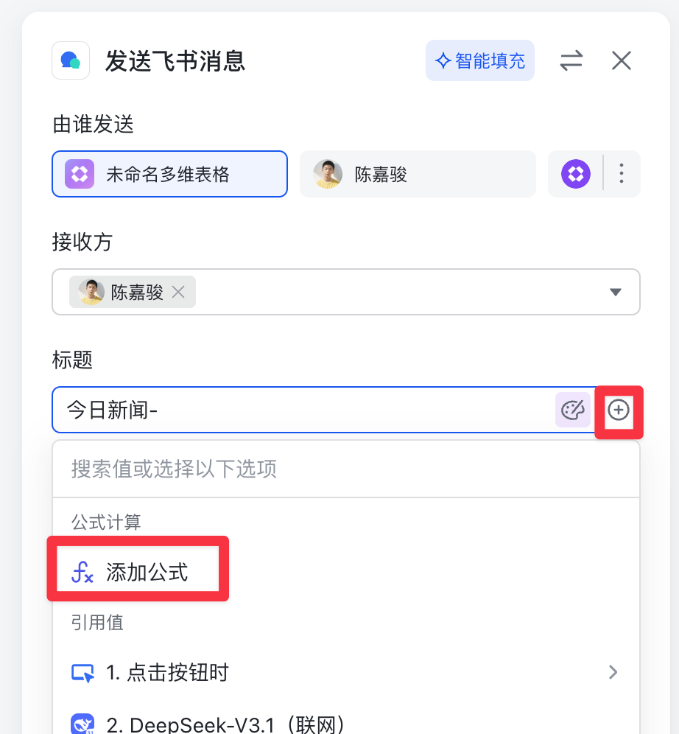Click the 智能填充 smart fill button
The height and width of the screenshot is (734, 679).
point(480,60)
